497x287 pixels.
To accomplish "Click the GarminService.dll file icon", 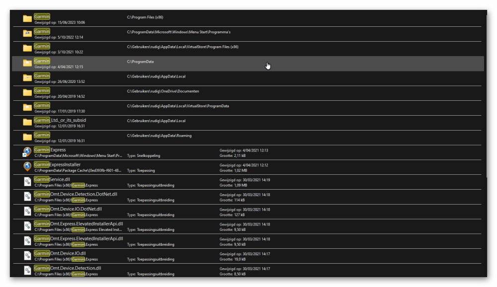I will point(27,182).
